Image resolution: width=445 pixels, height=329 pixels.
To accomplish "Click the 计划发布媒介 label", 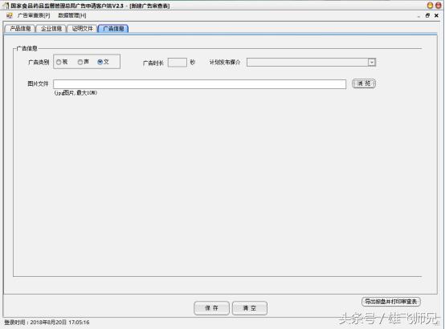I will click(225, 62).
